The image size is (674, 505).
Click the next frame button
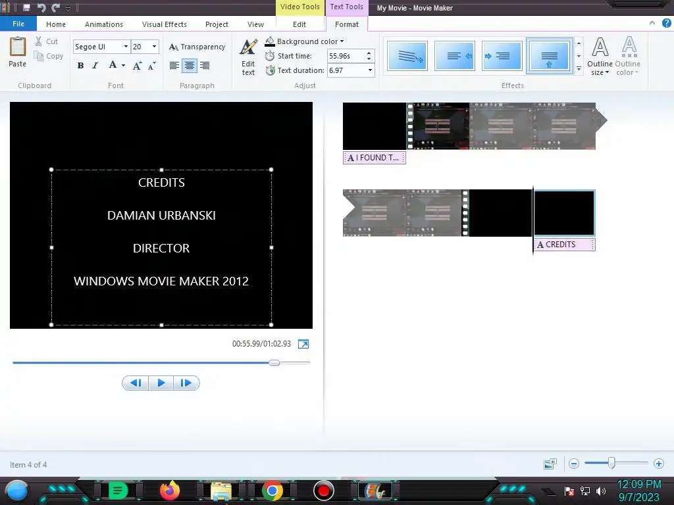pyautogui.click(x=186, y=383)
